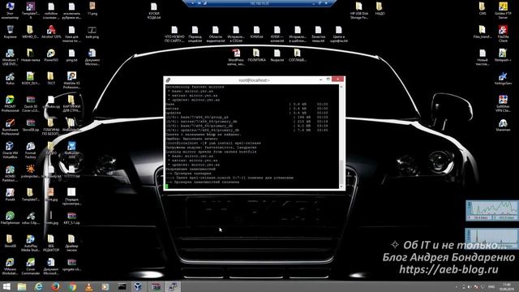Open the ПОЛИТИКА desktop file
The width and height of the screenshot is (519, 292).
point(256,55)
